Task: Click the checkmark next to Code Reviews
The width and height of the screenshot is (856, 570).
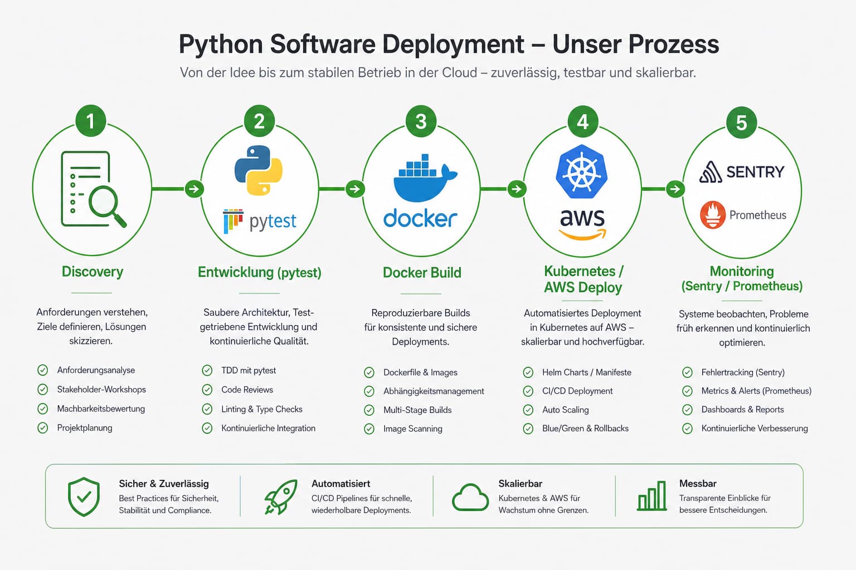Action: point(207,390)
